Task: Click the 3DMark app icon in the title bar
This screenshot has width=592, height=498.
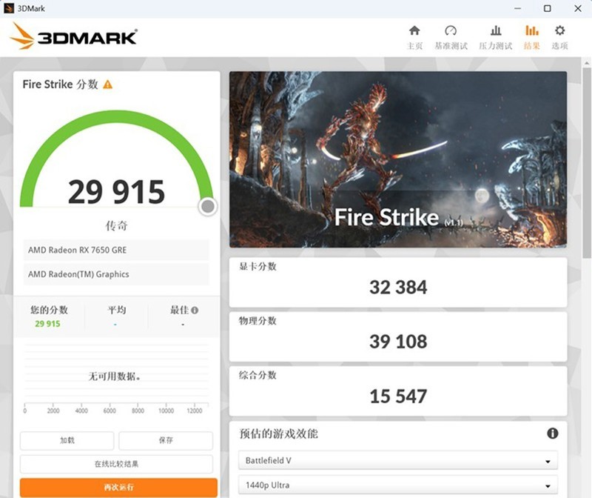Action: point(9,8)
